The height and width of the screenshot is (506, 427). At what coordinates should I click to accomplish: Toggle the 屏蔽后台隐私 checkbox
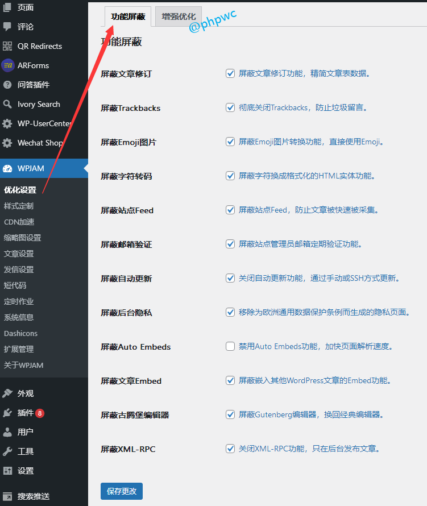pyautogui.click(x=230, y=312)
